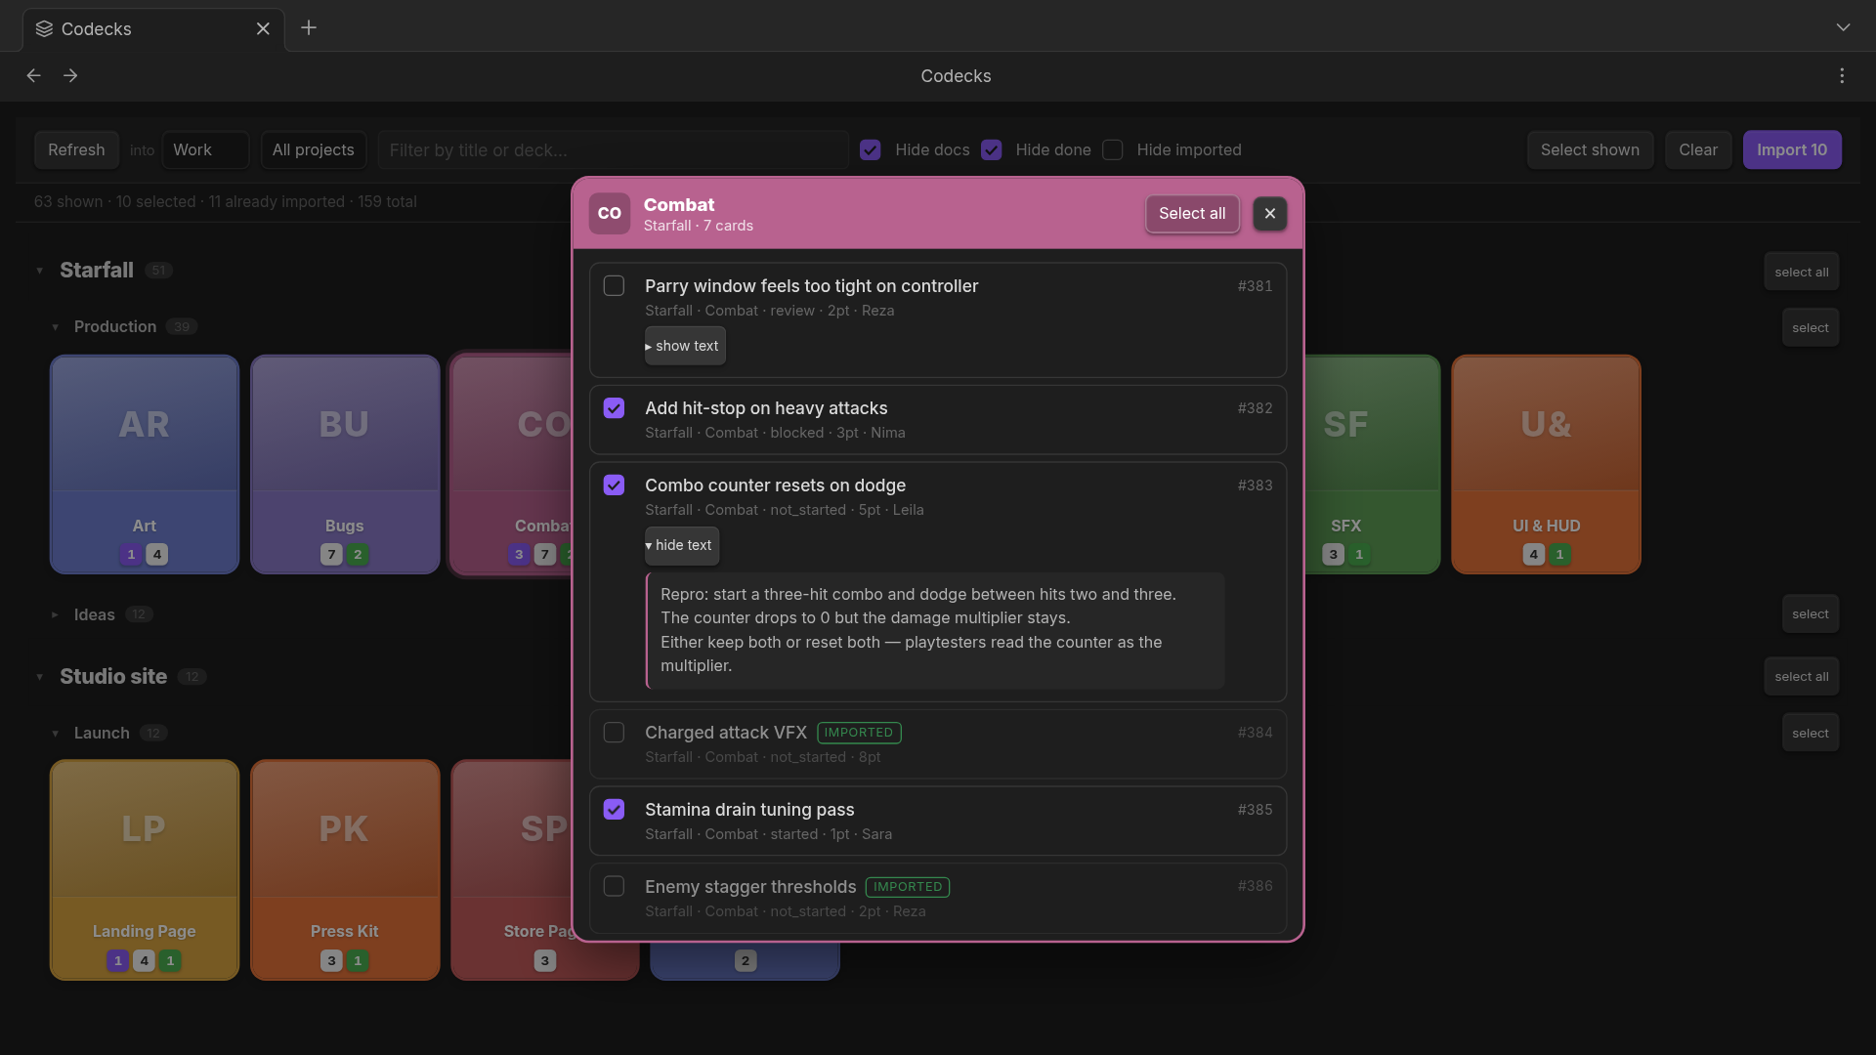The width and height of the screenshot is (1876, 1055).
Task: Check Parry window feels too tight card
Action: click(x=614, y=285)
